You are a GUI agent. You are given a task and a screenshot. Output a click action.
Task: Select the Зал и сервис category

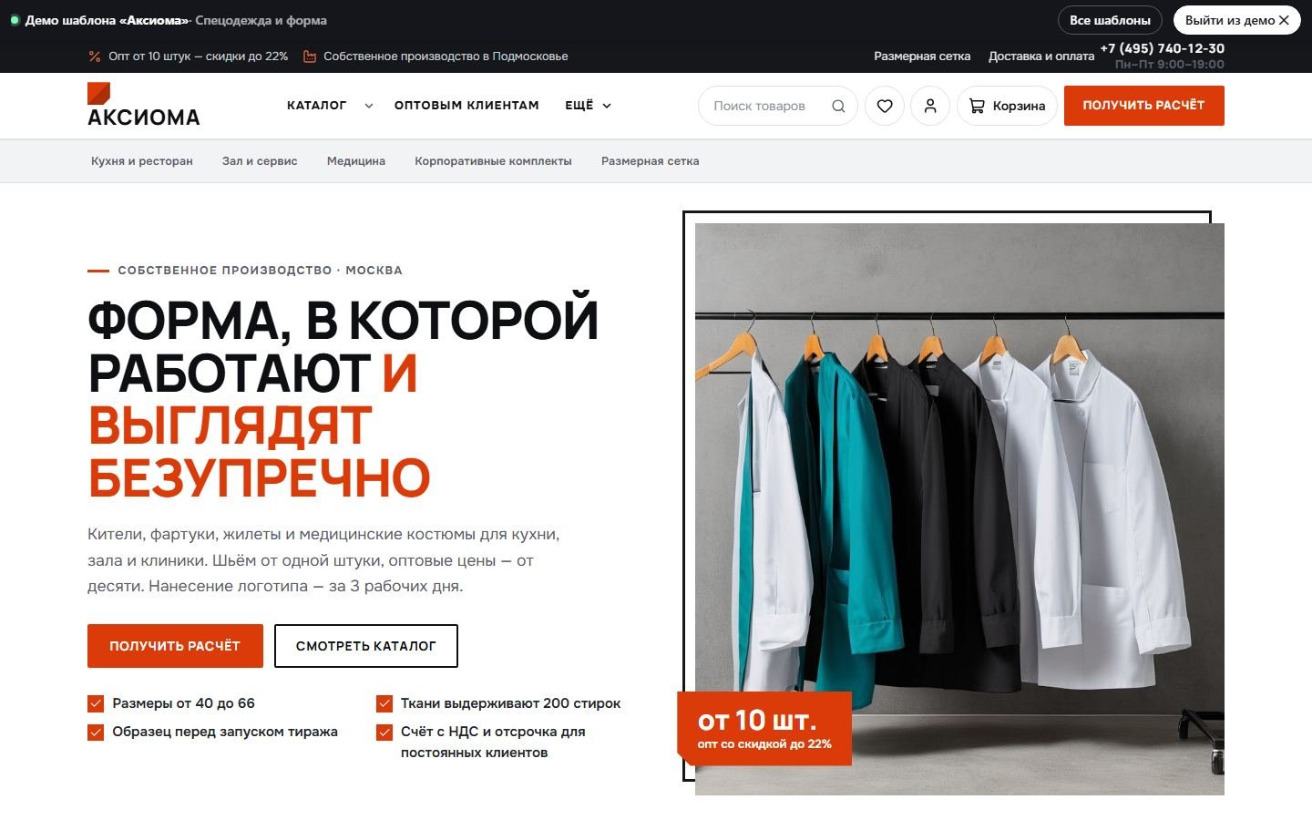point(260,161)
